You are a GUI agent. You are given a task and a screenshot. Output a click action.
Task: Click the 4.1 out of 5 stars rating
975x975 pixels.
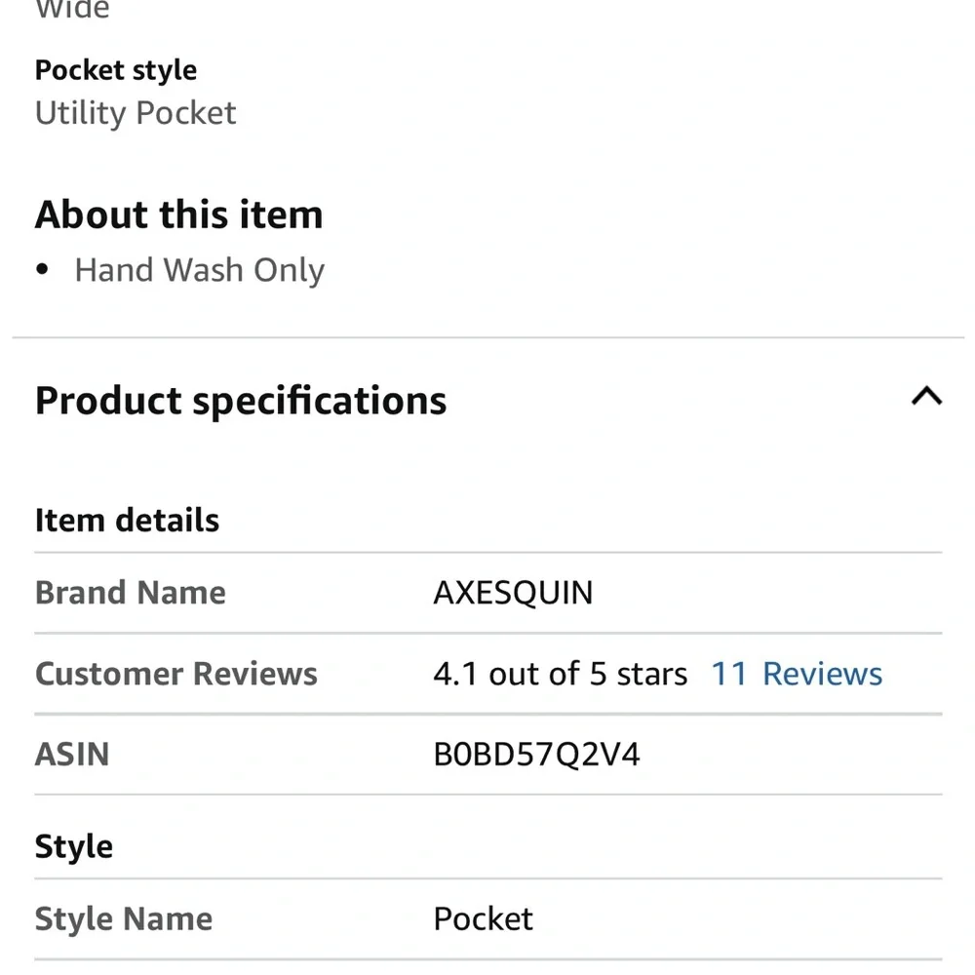(559, 673)
